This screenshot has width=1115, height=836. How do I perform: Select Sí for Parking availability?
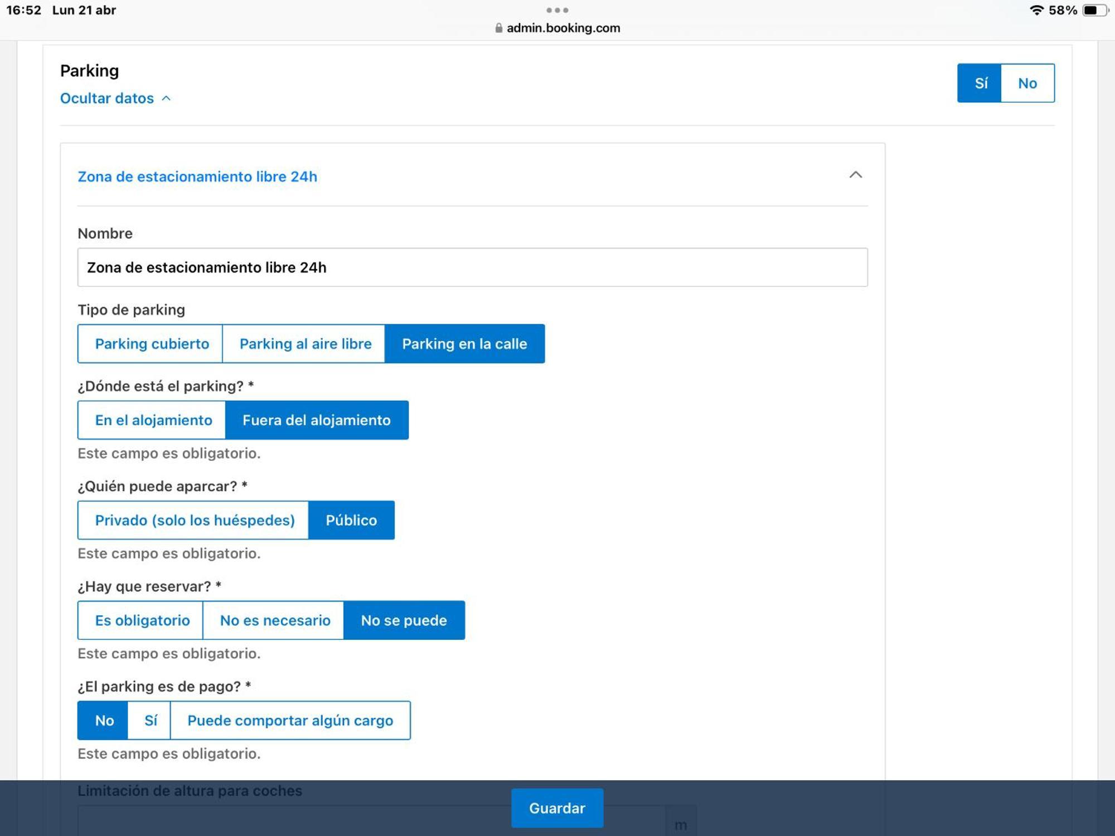pyautogui.click(x=980, y=83)
